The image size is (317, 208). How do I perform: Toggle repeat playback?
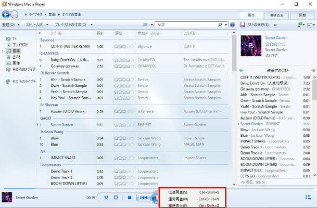click(x=116, y=198)
